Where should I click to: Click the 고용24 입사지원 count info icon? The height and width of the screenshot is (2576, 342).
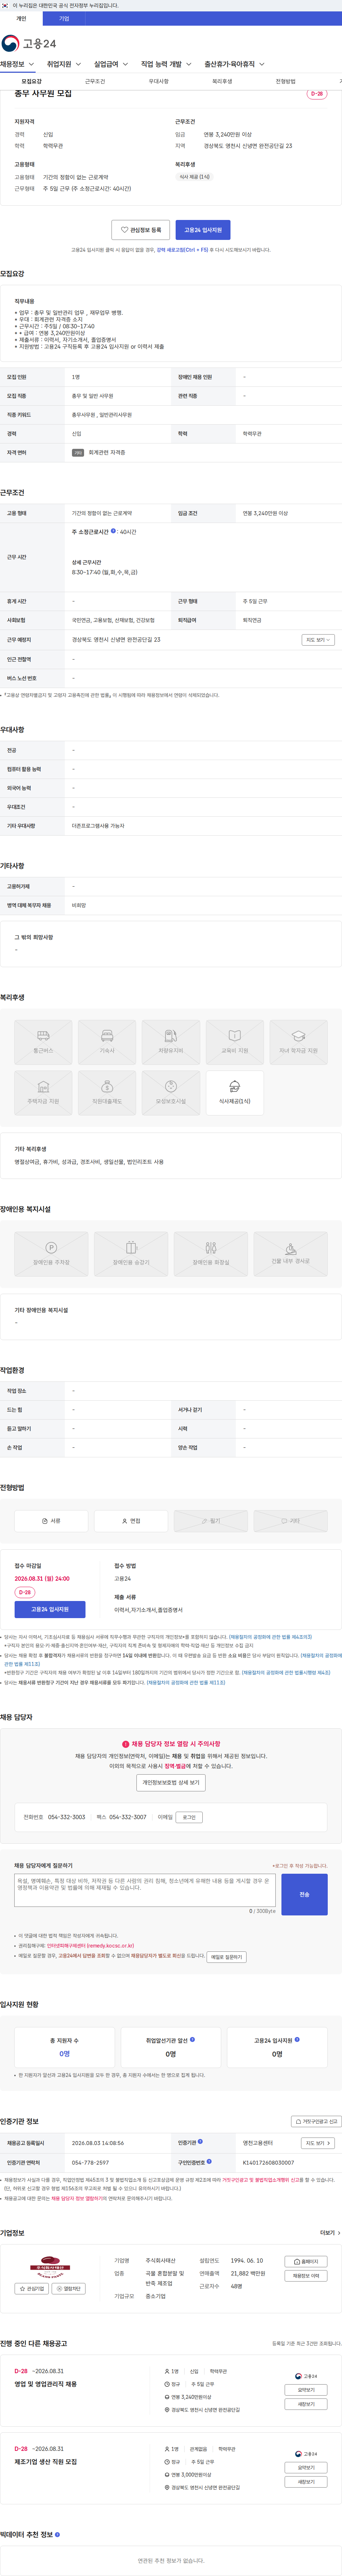tap(298, 2039)
